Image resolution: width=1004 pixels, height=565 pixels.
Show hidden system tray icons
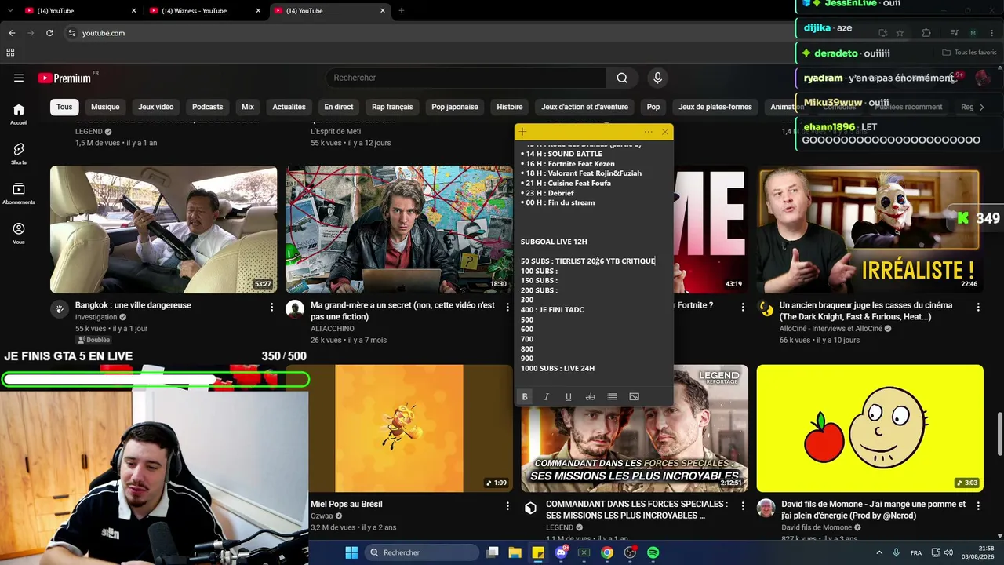pyautogui.click(x=879, y=552)
